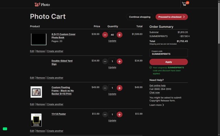Viewport: 220px width, 136px height.
Task: Apply the coupon code
Action: (x=168, y=62)
